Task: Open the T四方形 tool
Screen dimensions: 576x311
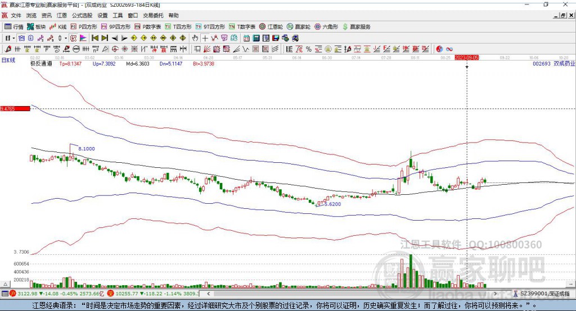Action: coord(178,27)
